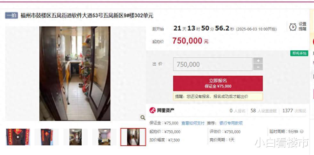Image resolution: width=314 pixels, height=155 pixels.
Task: Click the 立即报名 registration button
Action: [218, 83]
